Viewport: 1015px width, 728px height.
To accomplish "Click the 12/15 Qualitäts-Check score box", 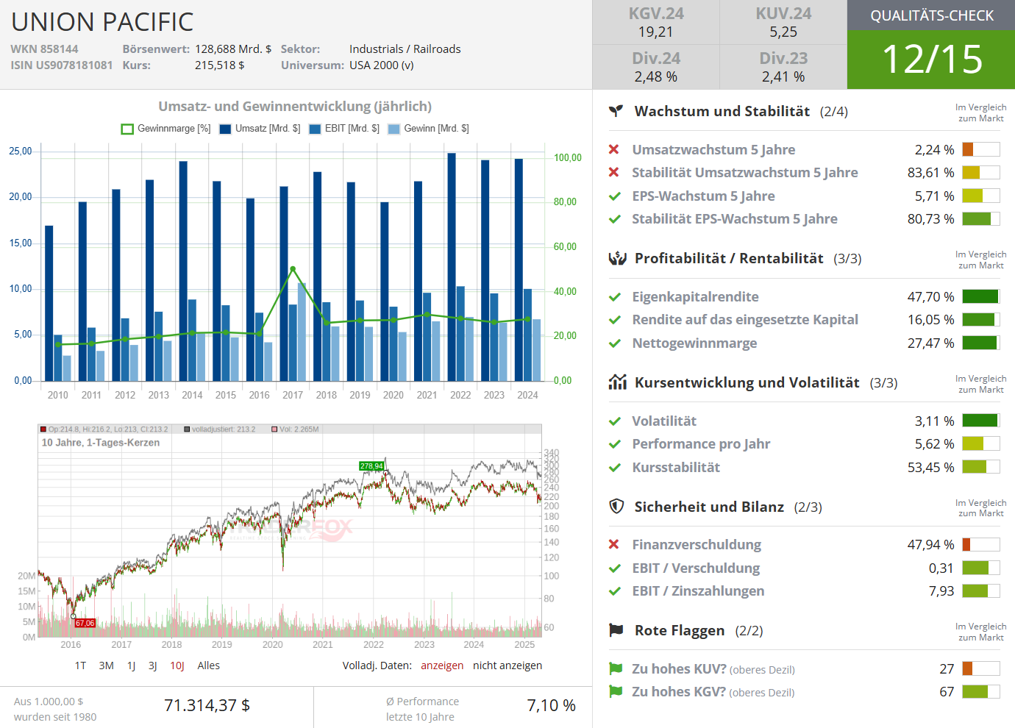I will (x=931, y=60).
